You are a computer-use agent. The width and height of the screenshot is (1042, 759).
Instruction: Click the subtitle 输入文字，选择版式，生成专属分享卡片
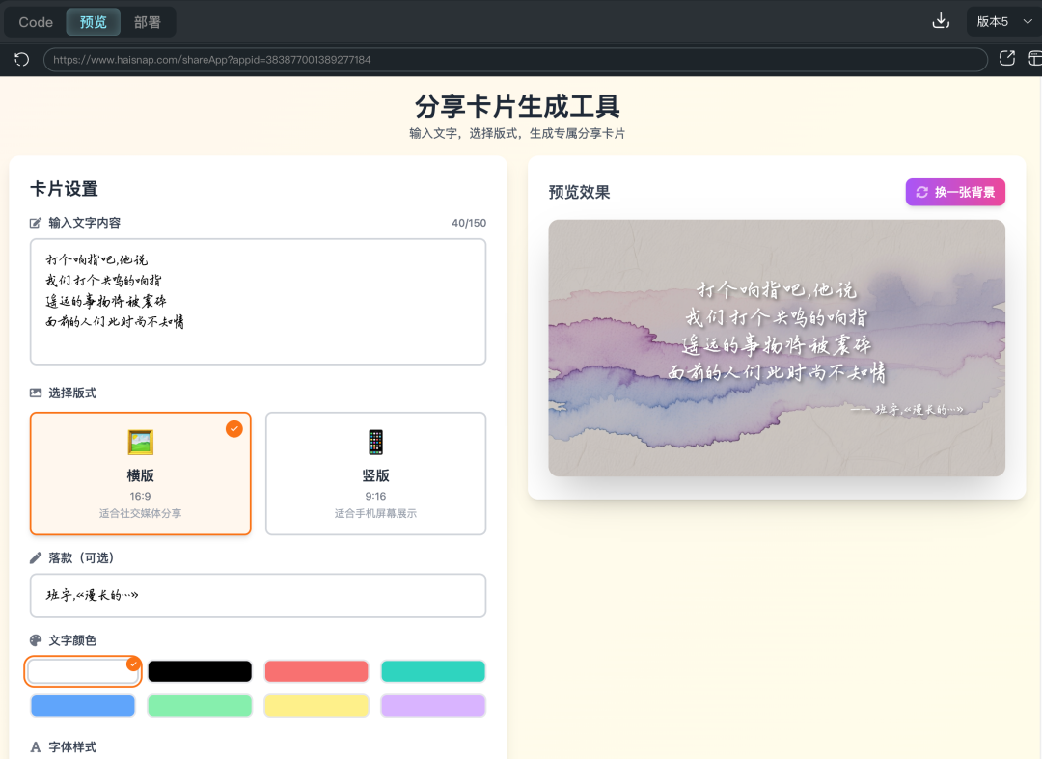pos(517,133)
